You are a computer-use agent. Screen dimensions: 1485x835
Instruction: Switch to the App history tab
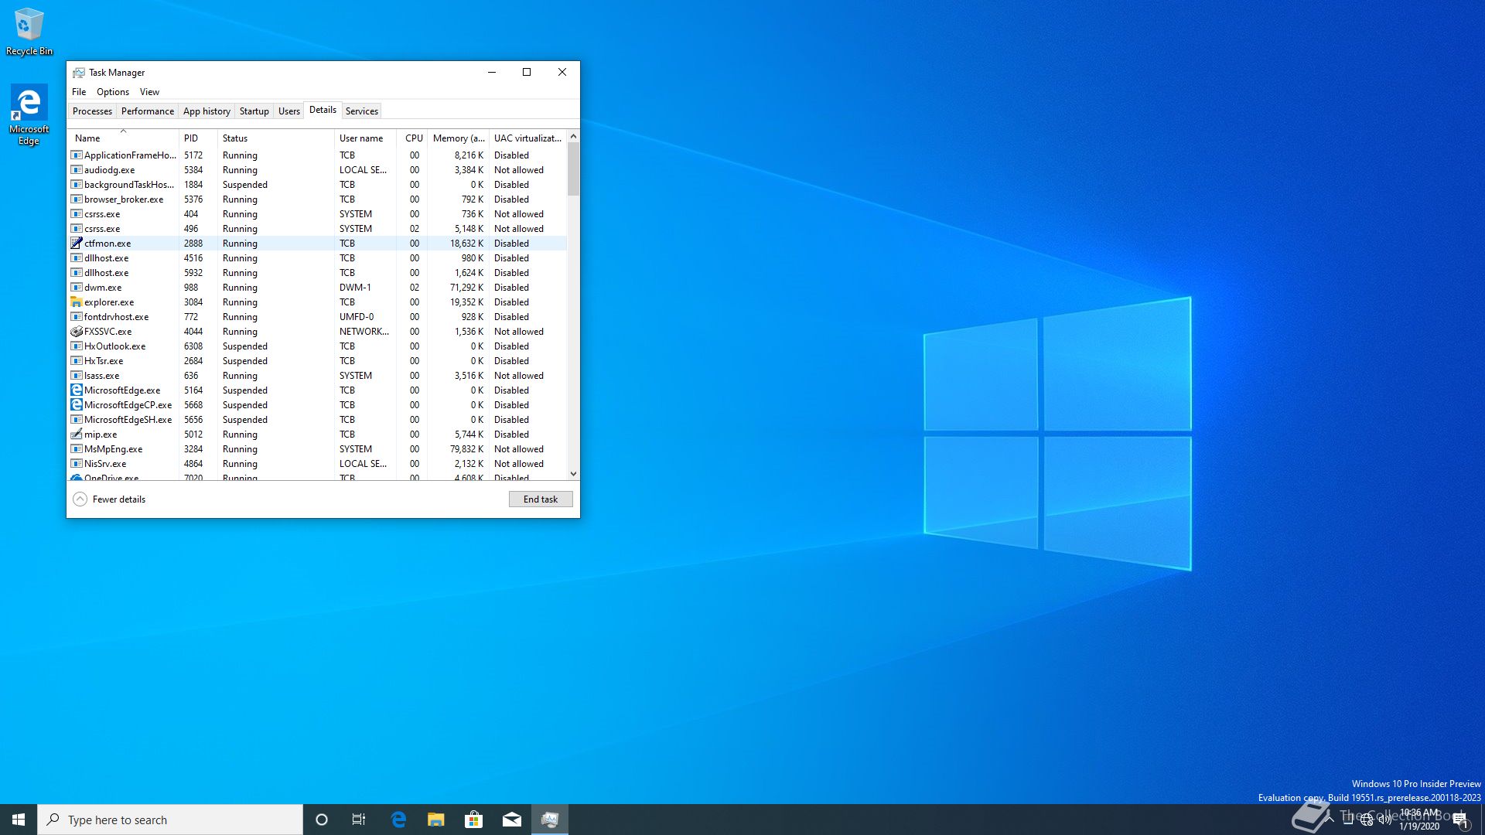coord(207,111)
